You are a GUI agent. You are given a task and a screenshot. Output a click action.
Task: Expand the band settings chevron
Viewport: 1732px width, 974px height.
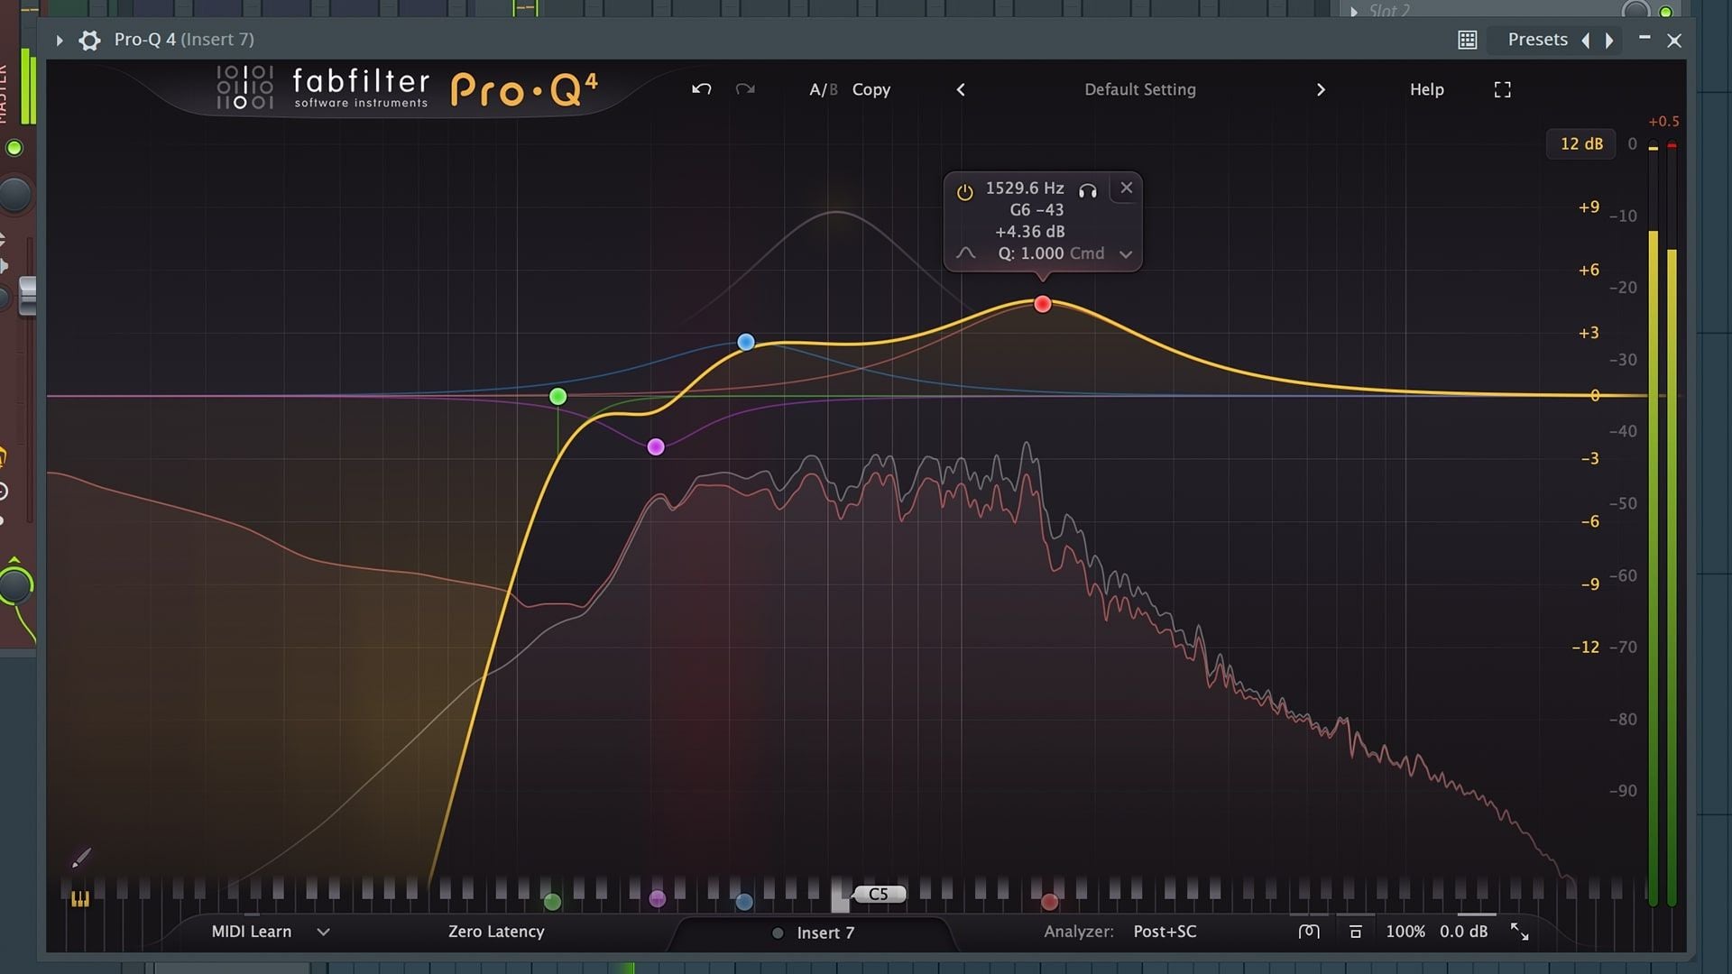tap(1126, 254)
